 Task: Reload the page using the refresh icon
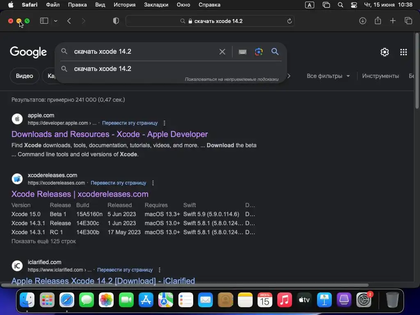[289, 21]
